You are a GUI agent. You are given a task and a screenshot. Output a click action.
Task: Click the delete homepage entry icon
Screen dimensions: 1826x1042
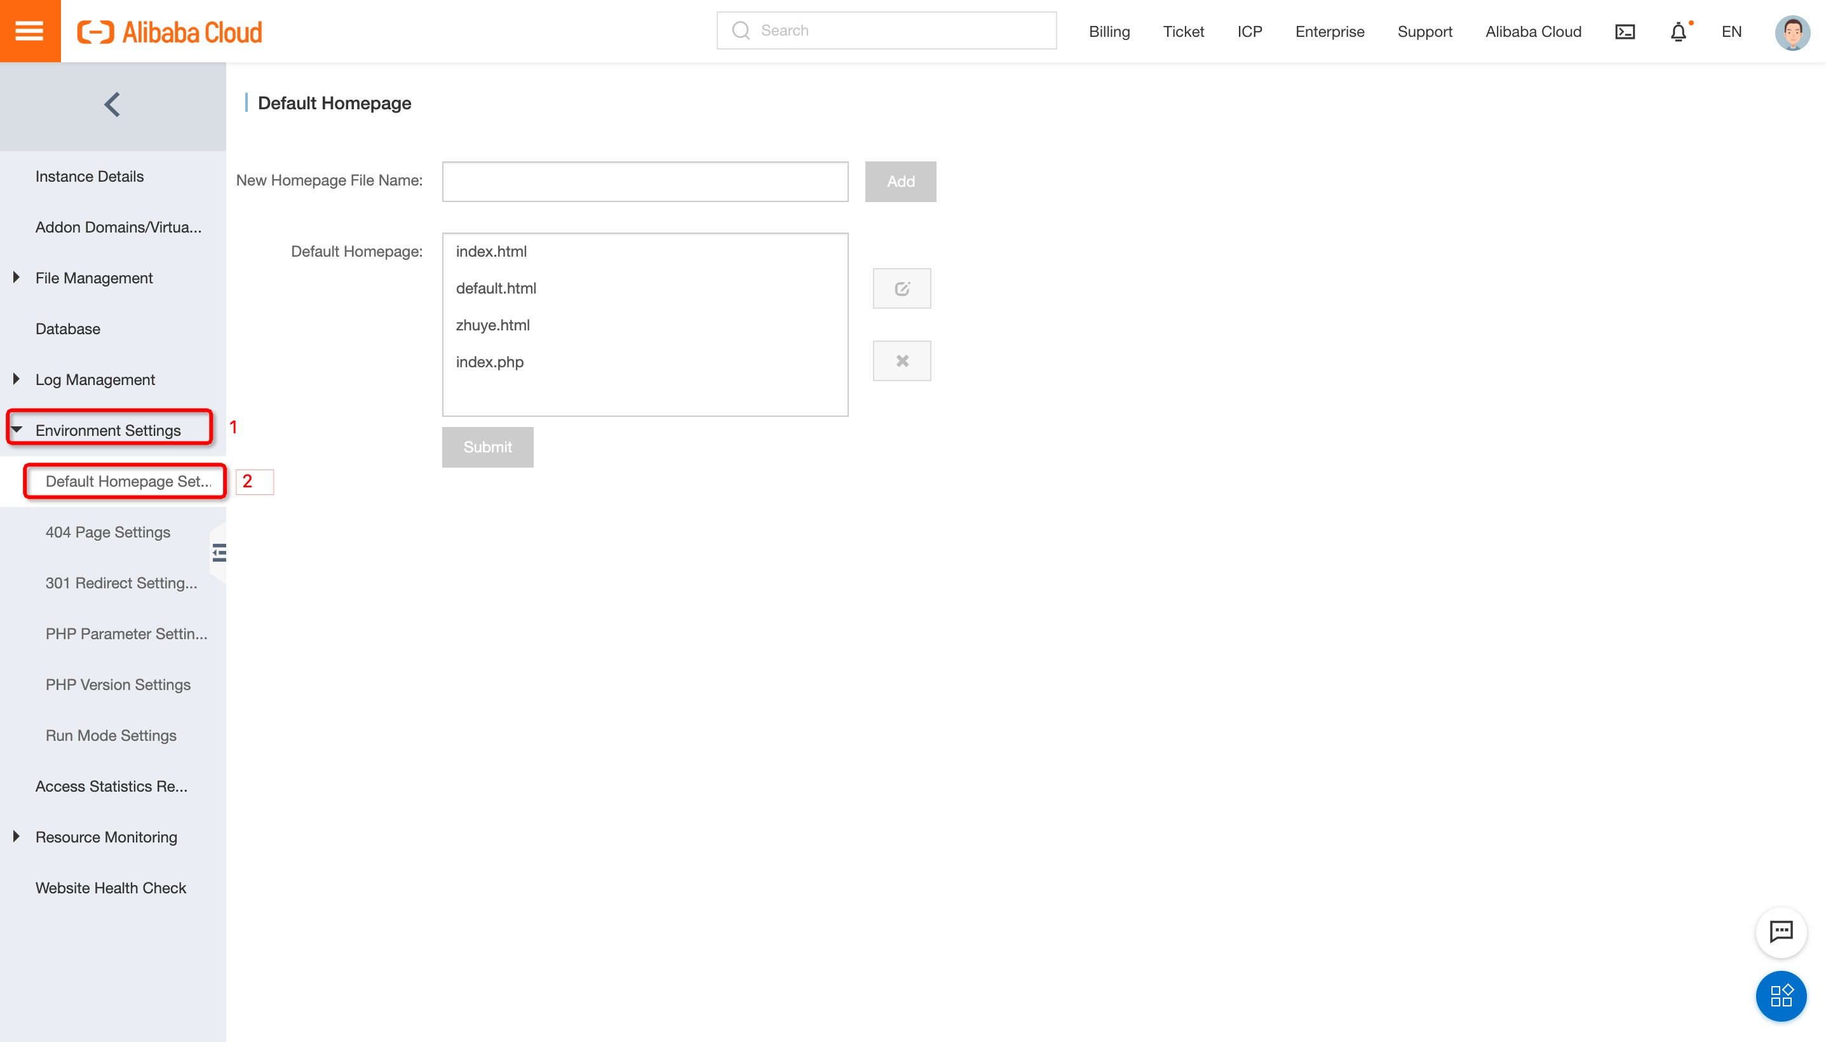click(x=902, y=361)
